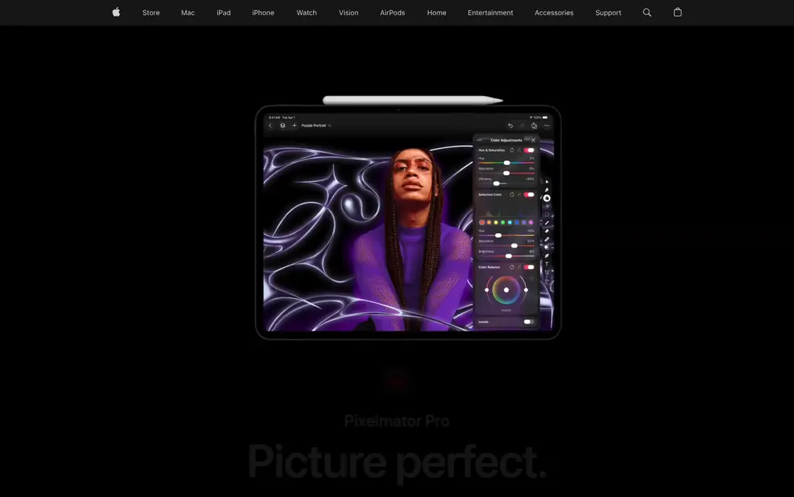The height and width of the screenshot is (497, 794).
Task: Go to the Entertainment nav link
Action: 490,13
